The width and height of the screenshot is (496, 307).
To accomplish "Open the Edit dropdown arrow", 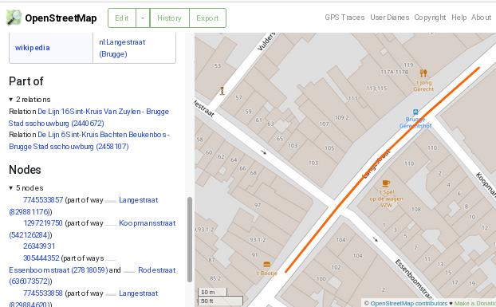I will 143,18.
